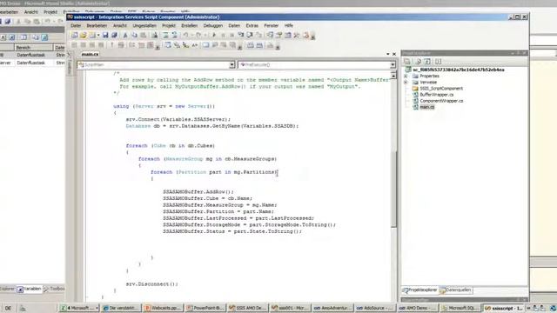Open the Bearbeiten menu in script window

coord(97,25)
